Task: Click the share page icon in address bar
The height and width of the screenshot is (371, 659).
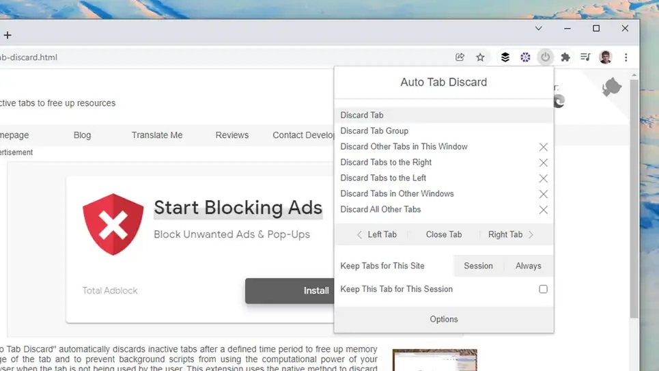Action: coord(460,57)
